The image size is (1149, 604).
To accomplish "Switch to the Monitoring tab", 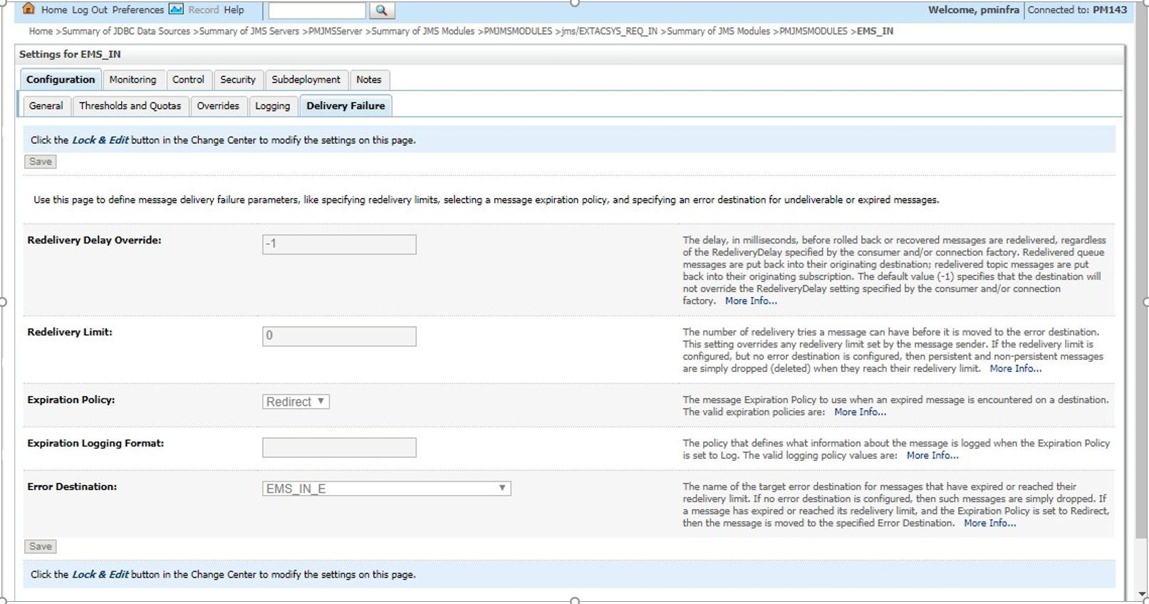I will coord(132,80).
